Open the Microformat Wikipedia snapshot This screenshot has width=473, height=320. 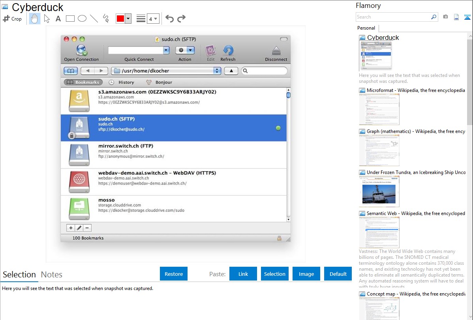pyautogui.click(x=379, y=109)
